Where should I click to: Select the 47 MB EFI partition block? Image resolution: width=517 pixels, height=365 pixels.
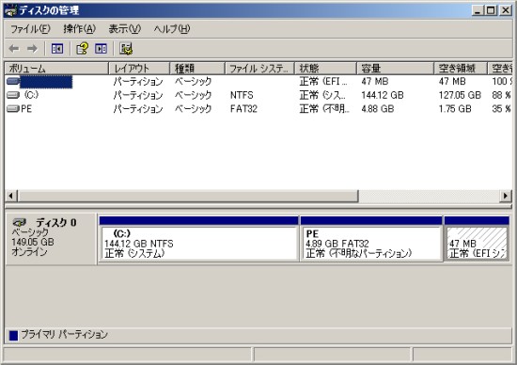pos(477,239)
